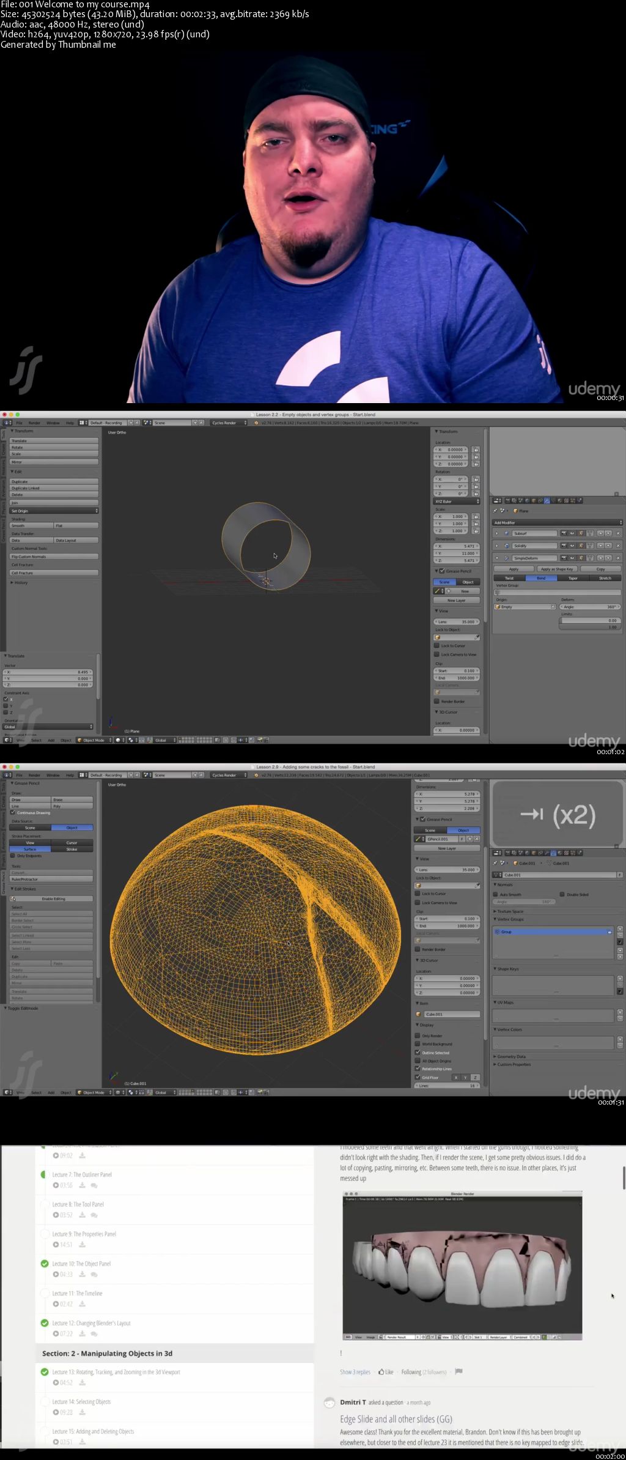Click the thumbs-up Like on the Udemy post
This screenshot has width=626, height=1460.
tap(386, 1372)
